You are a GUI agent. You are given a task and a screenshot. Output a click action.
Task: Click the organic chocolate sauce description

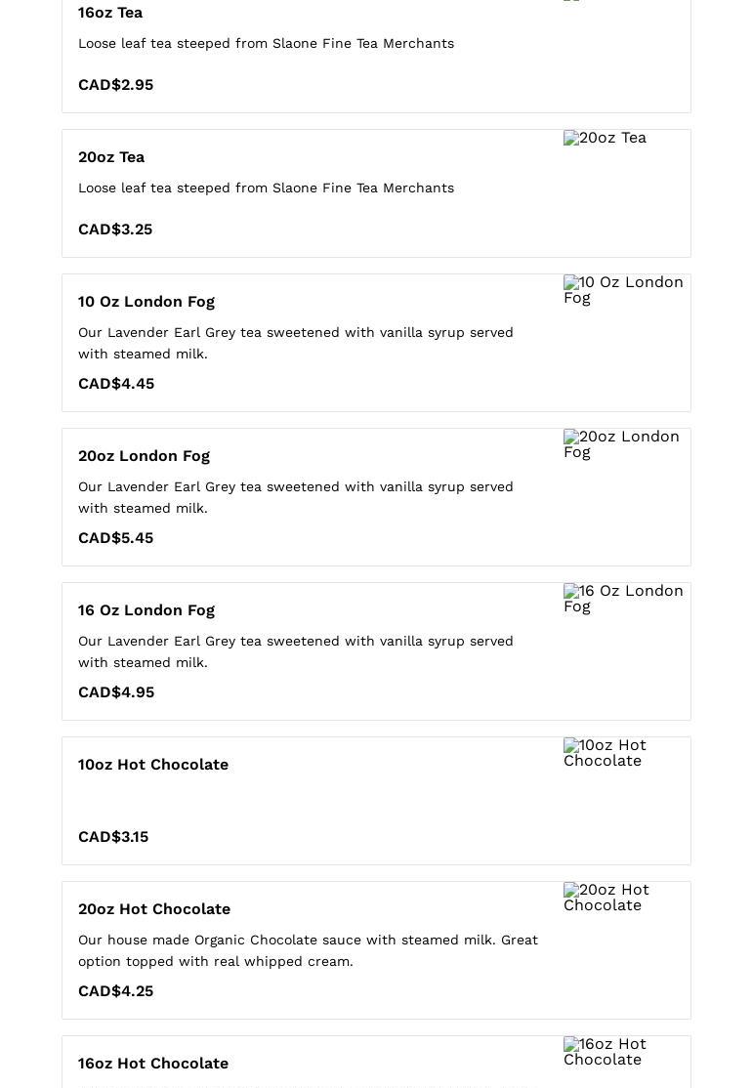tap(308, 950)
